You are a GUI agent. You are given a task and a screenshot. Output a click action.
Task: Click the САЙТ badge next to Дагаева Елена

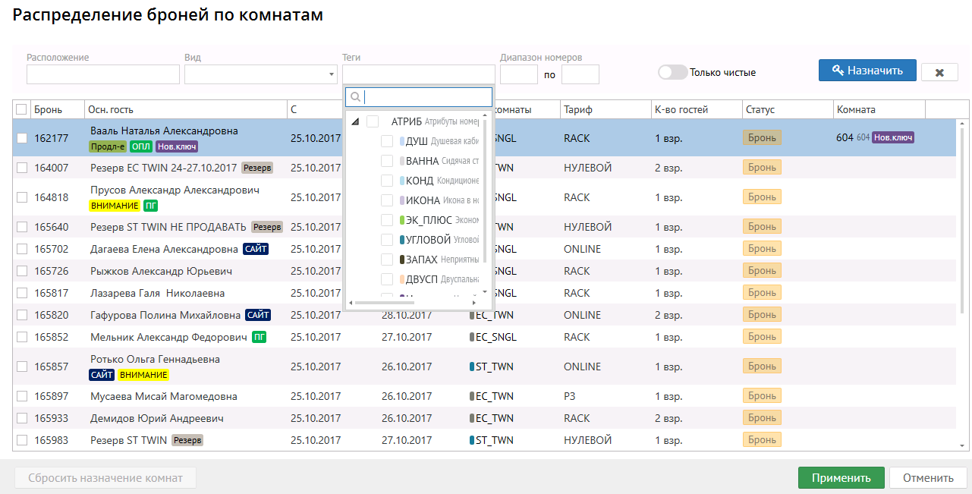coord(256,249)
